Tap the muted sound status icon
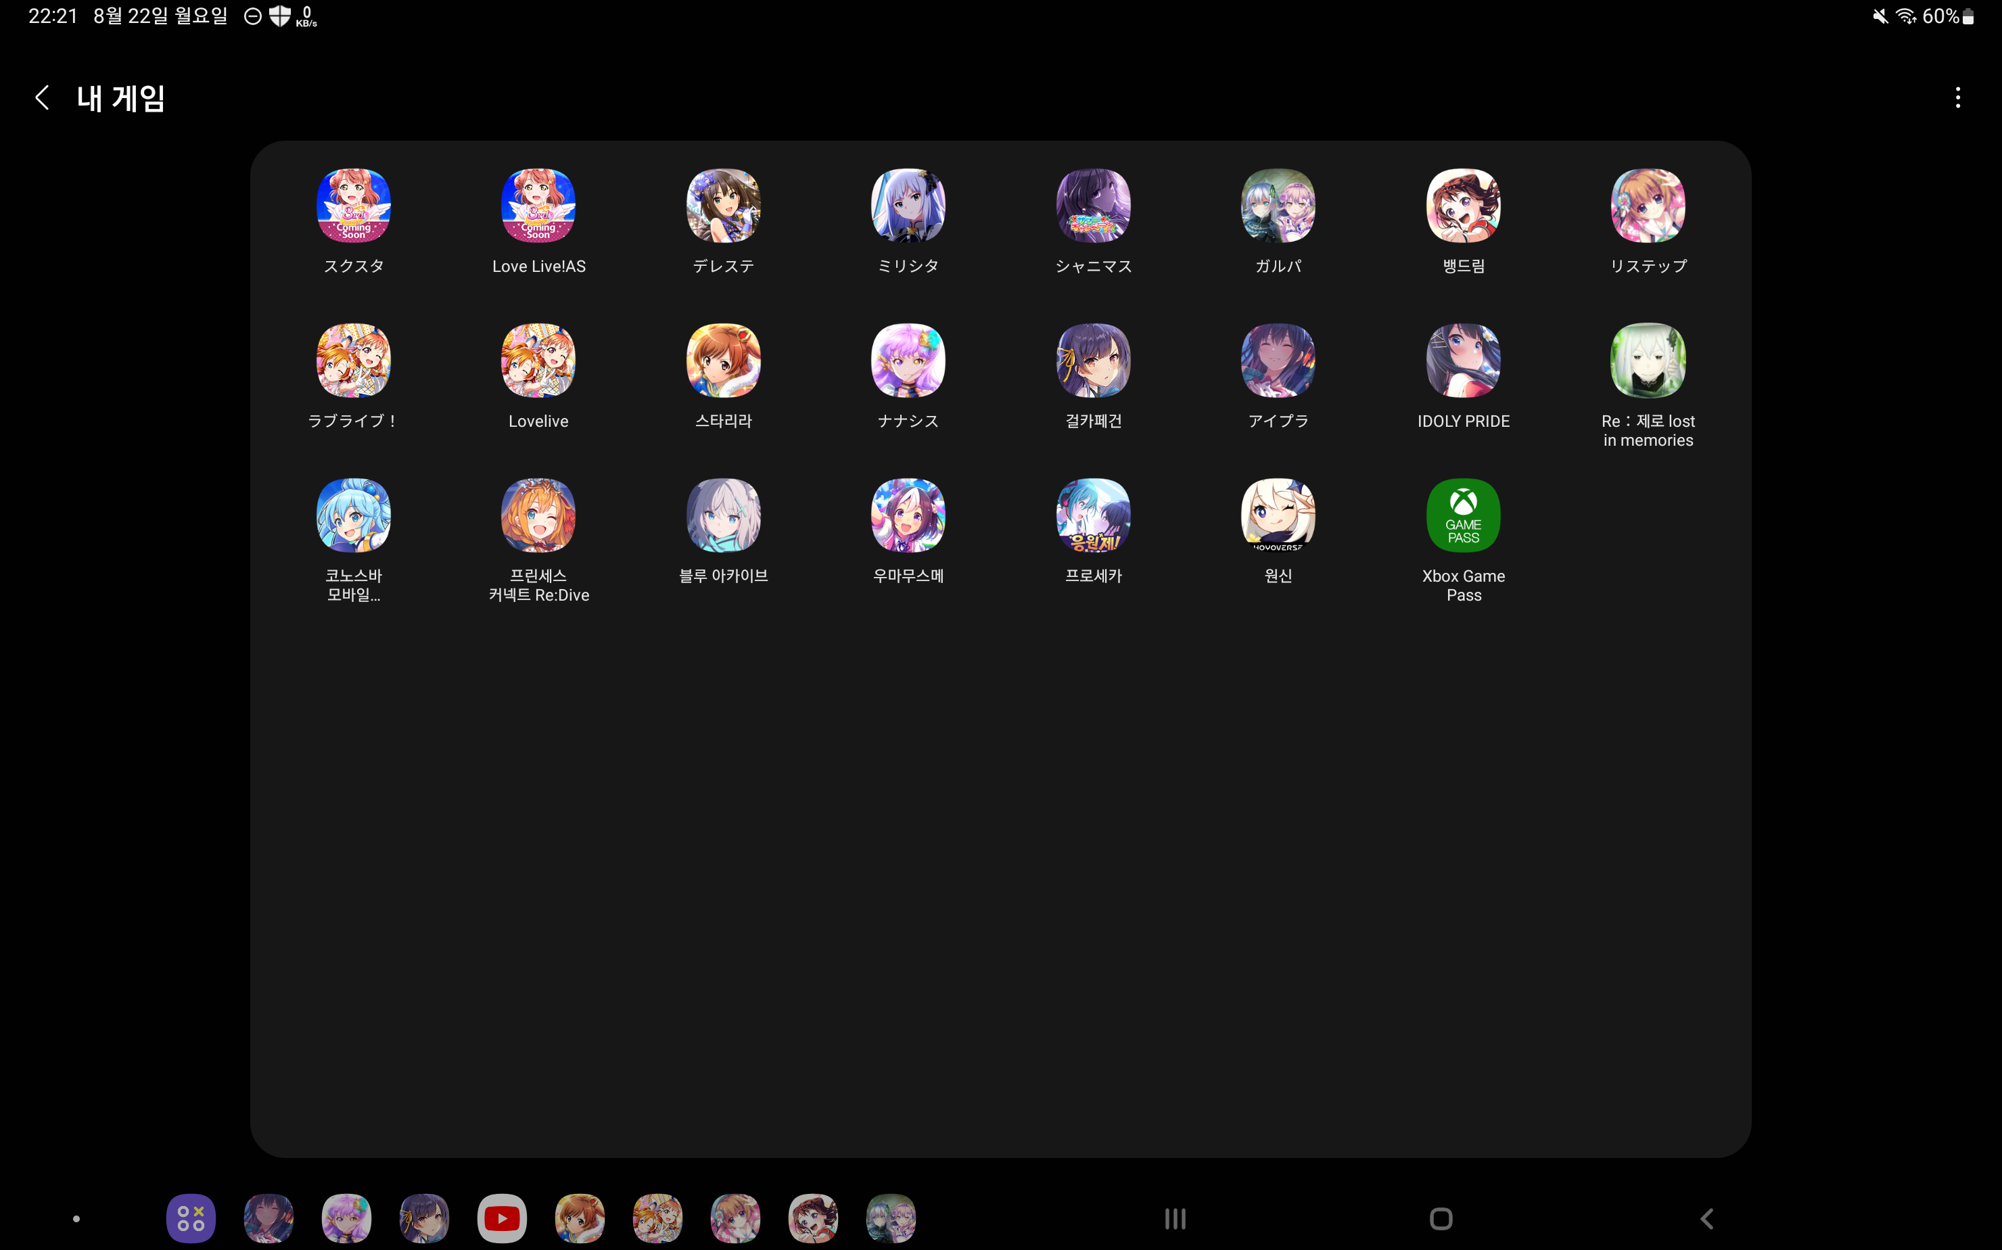The width and height of the screenshot is (2002, 1250). click(1880, 16)
